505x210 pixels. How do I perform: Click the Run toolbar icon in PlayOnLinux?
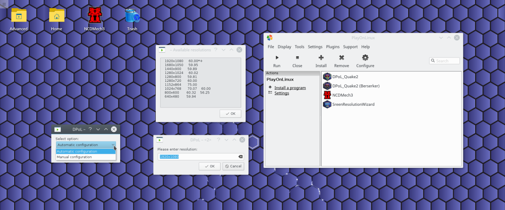click(277, 57)
